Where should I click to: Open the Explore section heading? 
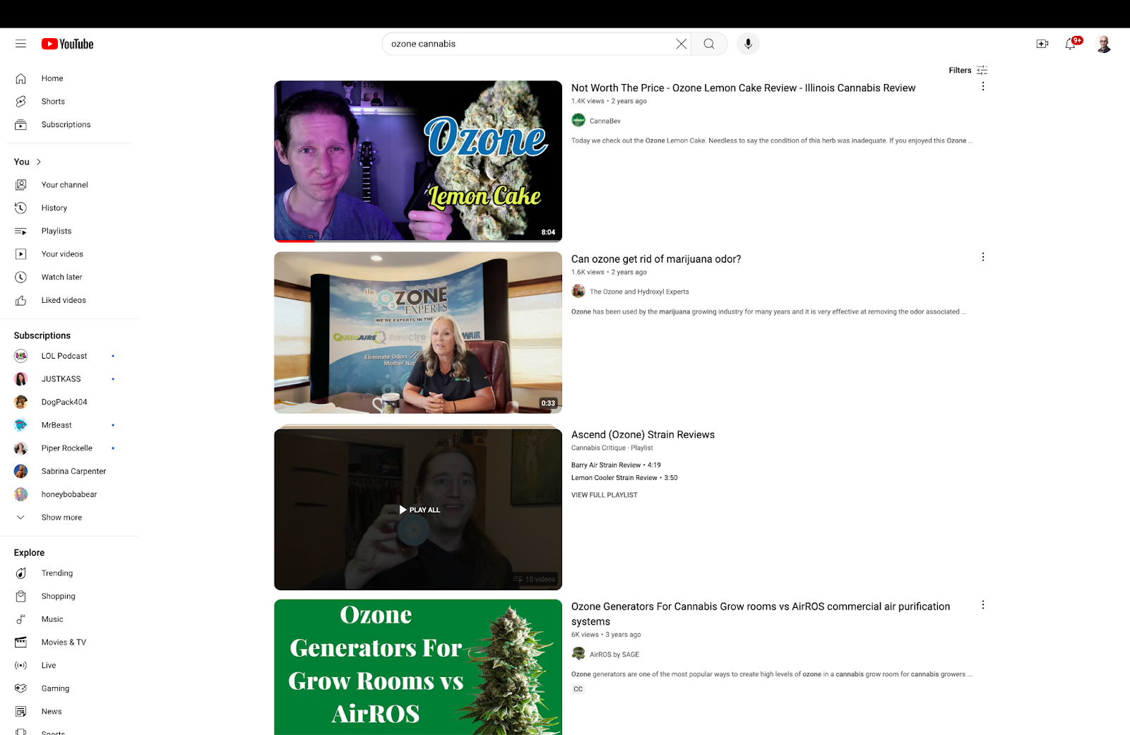29,553
